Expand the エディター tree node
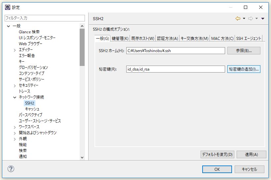 [15, 50]
